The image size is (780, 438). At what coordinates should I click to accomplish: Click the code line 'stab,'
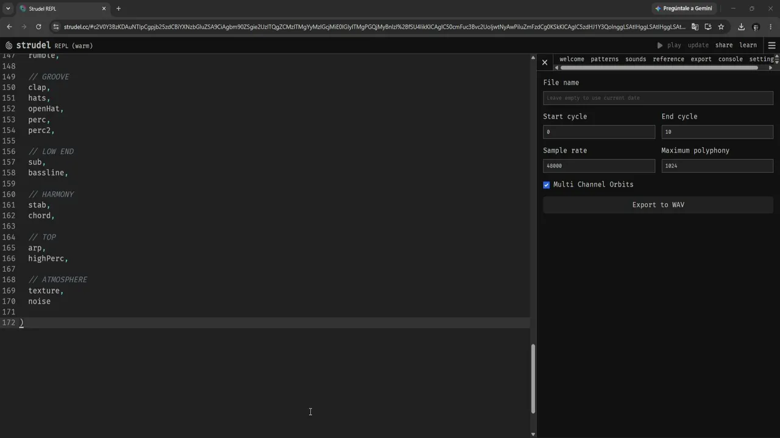pyautogui.click(x=39, y=205)
